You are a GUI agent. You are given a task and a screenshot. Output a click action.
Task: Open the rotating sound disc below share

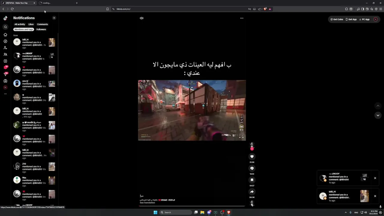[252, 203]
